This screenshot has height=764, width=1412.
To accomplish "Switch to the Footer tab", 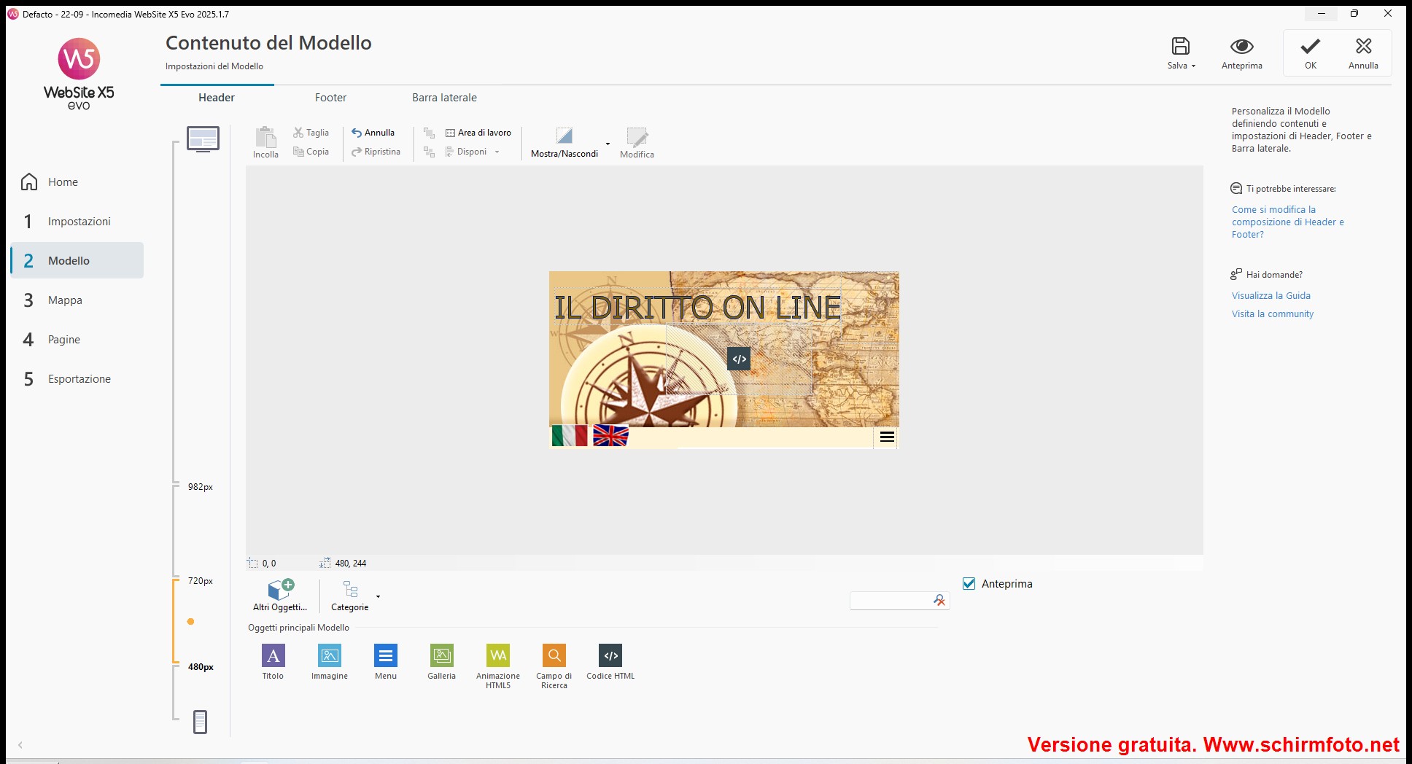I will 330,98.
